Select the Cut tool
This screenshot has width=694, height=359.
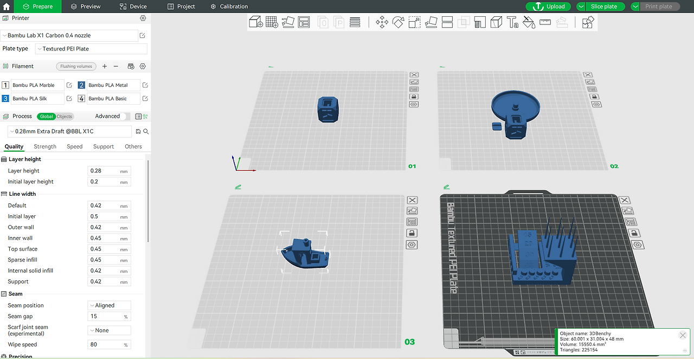click(x=447, y=22)
